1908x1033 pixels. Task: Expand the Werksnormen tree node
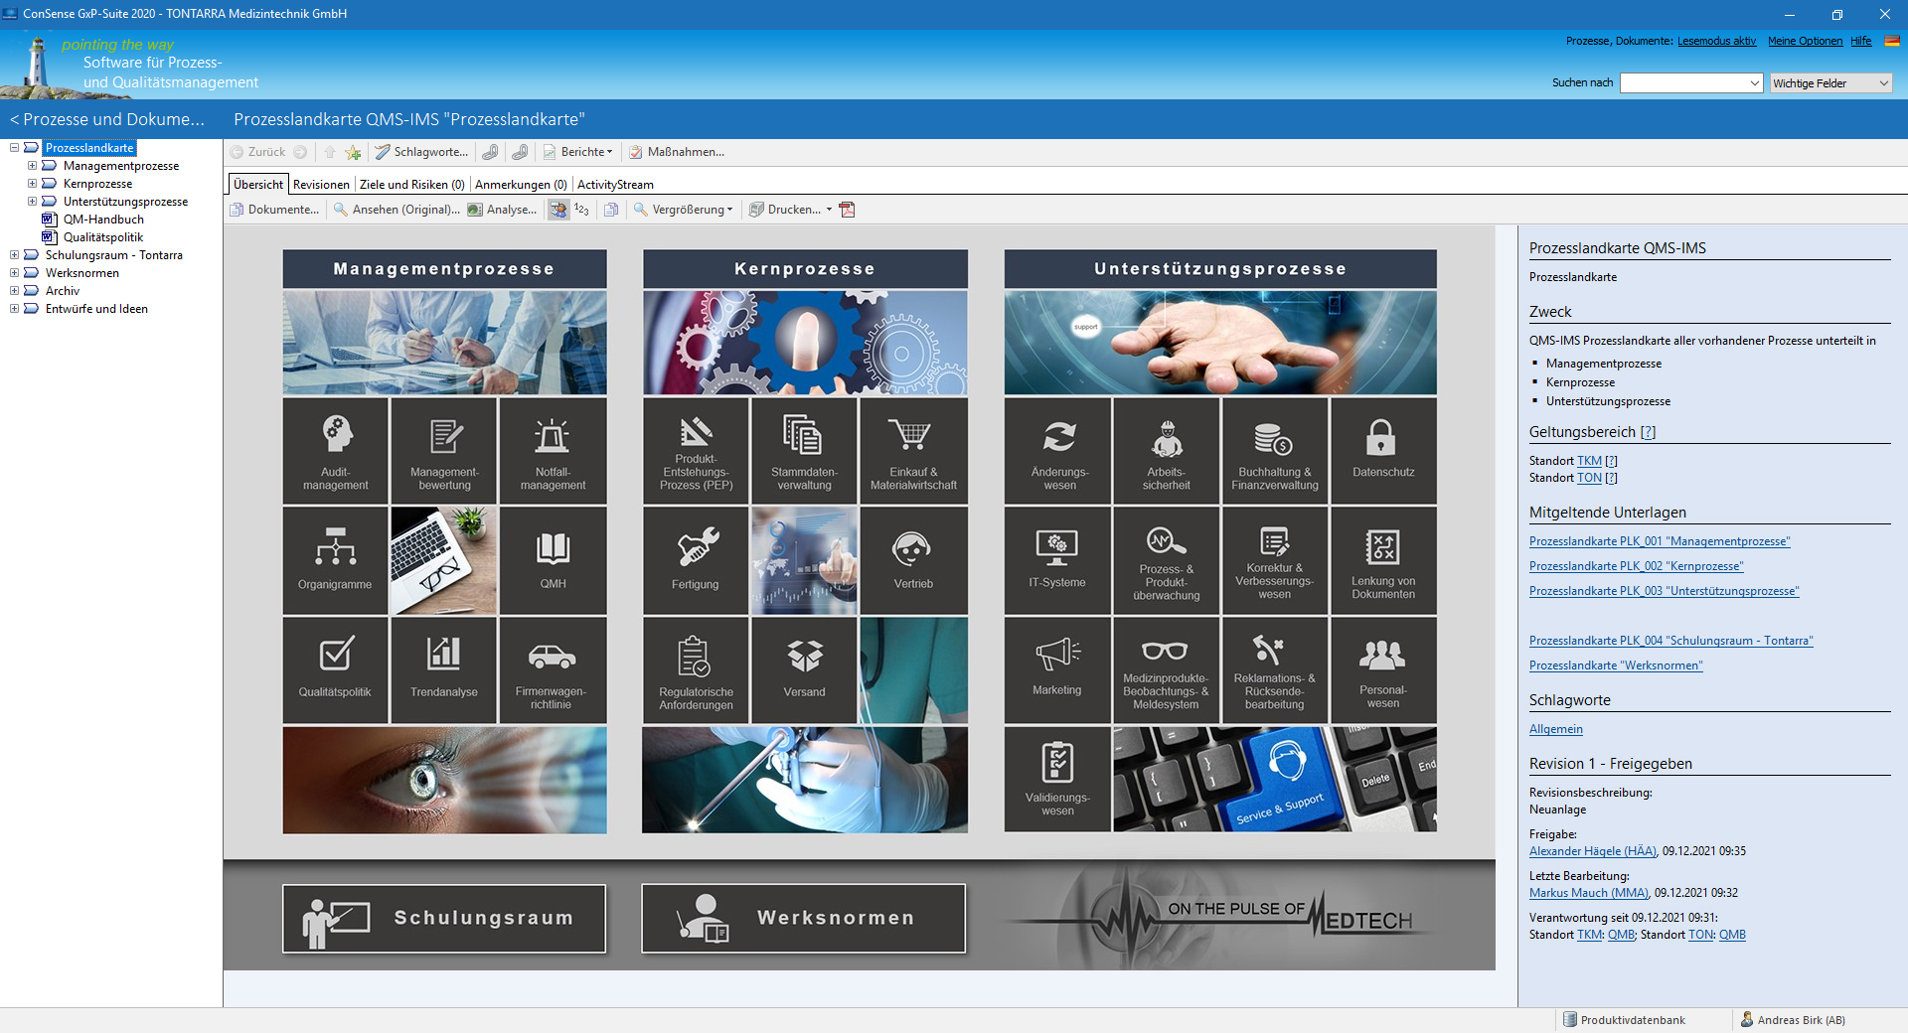pos(14,273)
